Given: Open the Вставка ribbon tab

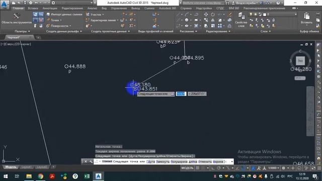Looking at the screenshot, I should (33, 8).
